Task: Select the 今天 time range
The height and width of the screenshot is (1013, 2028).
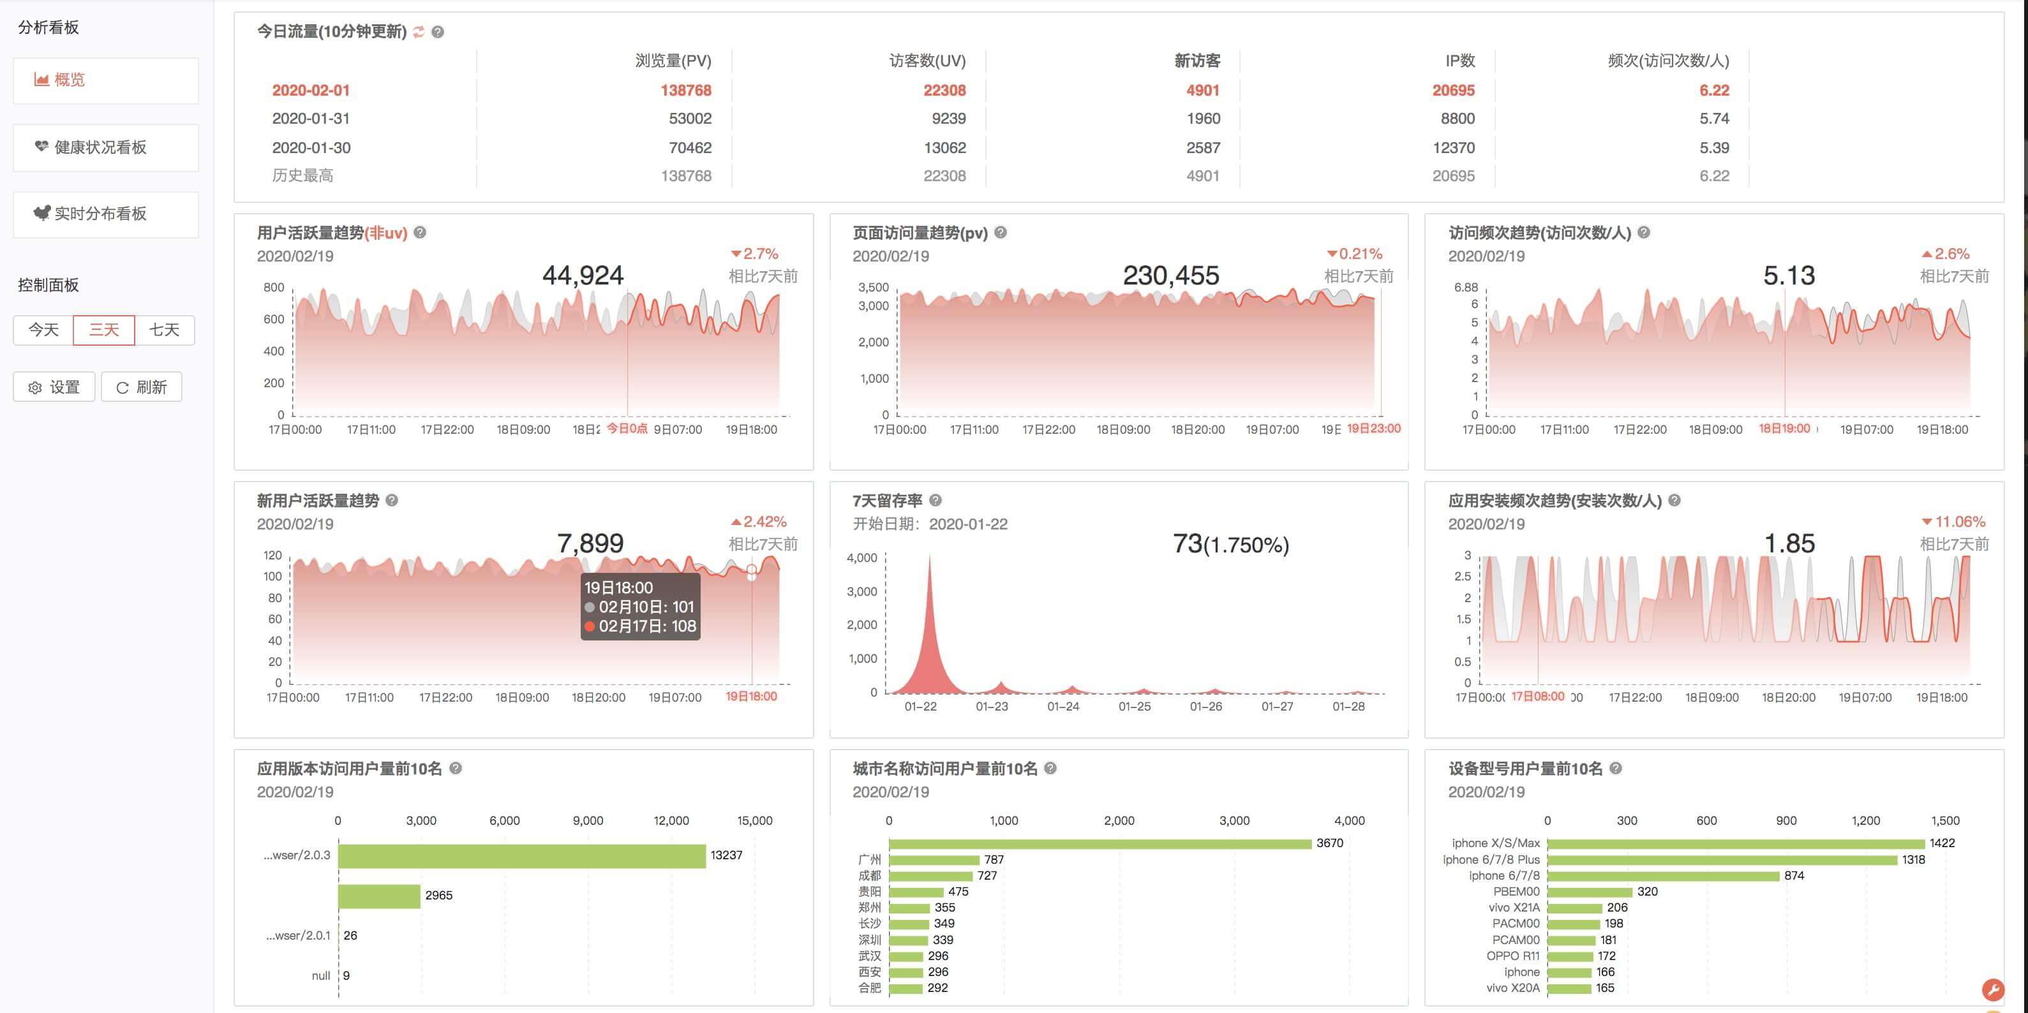Action: (43, 330)
